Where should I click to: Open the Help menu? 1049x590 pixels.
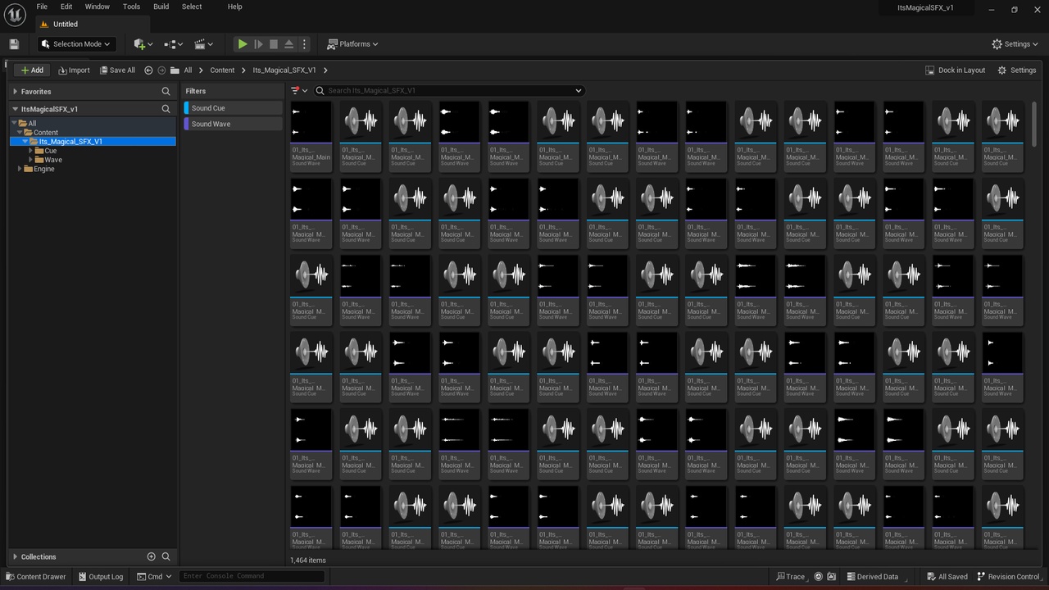click(235, 7)
